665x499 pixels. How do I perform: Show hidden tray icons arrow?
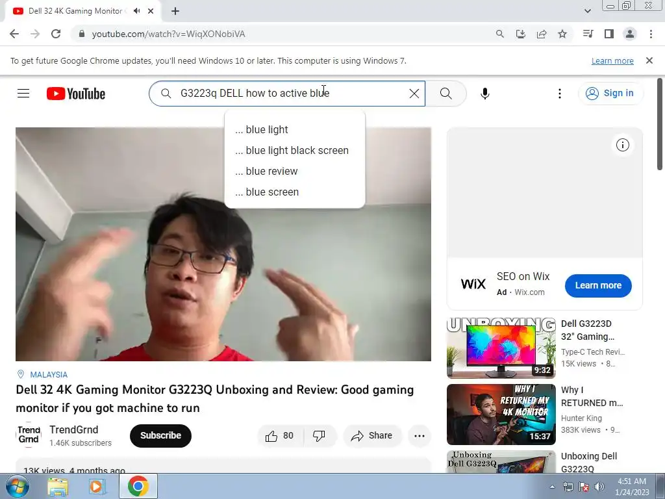(x=552, y=487)
